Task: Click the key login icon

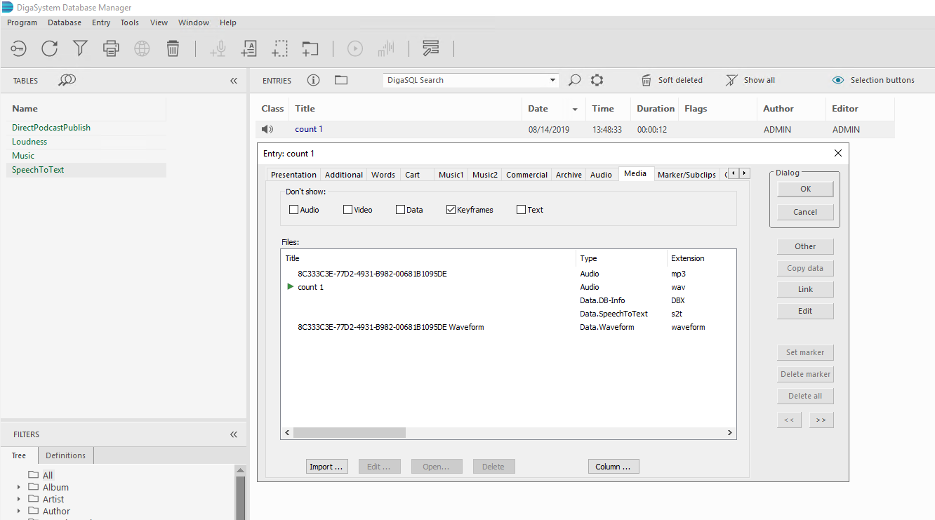Action: click(18, 48)
